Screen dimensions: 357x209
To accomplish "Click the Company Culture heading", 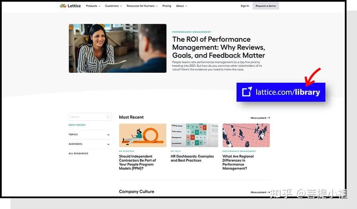I will (136, 191).
